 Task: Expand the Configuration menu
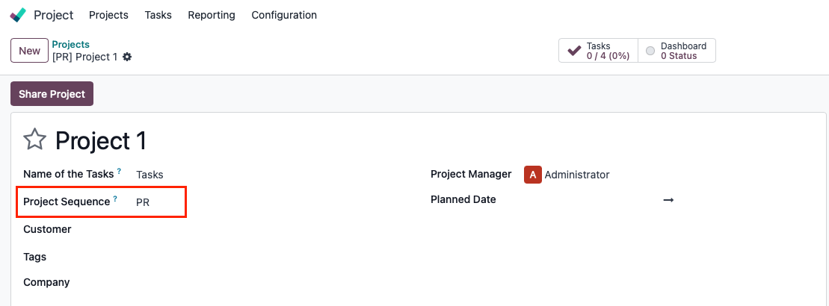pyautogui.click(x=284, y=15)
